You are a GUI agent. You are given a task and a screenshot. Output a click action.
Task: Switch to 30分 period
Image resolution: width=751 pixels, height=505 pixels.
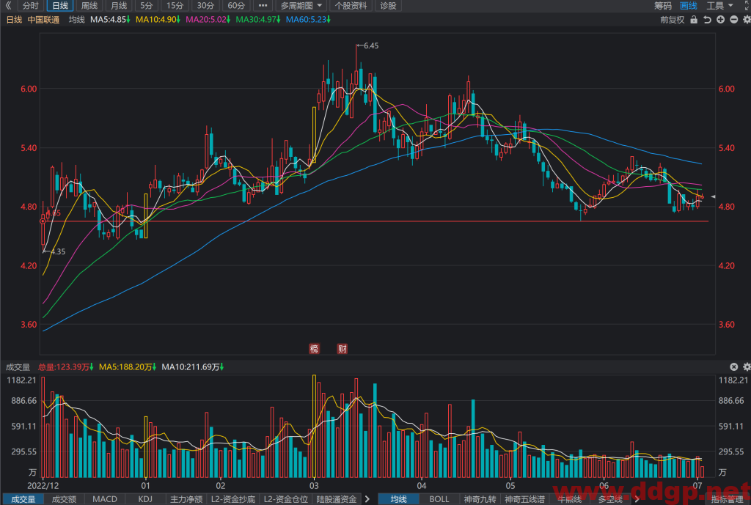click(x=205, y=6)
